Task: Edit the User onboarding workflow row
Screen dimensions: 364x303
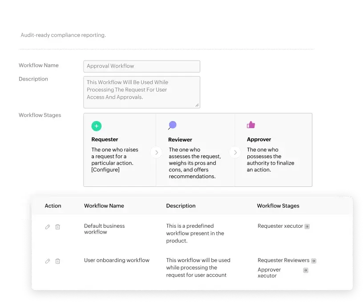Action: coord(48,261)
